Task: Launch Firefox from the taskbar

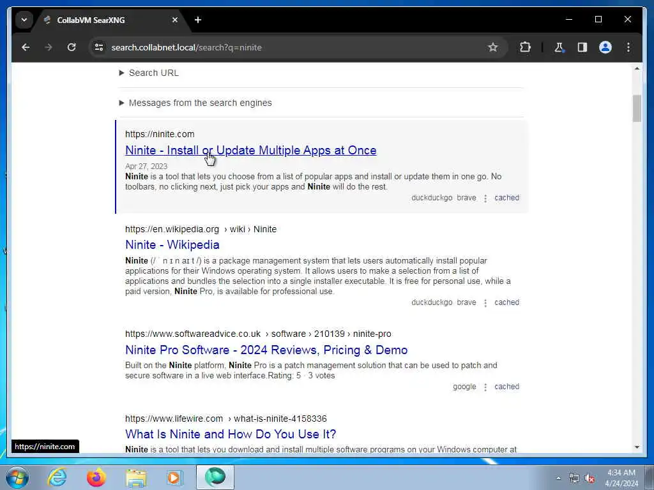Action: [x=96, y=477]
